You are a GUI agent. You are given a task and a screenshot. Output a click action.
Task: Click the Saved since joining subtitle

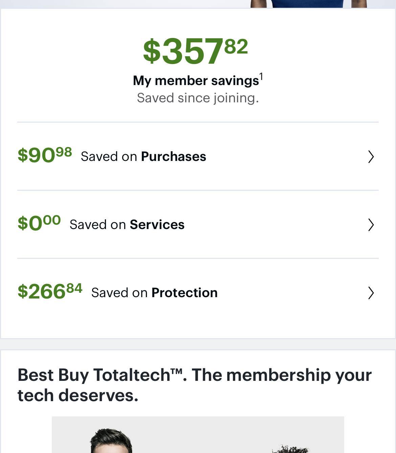198,98
